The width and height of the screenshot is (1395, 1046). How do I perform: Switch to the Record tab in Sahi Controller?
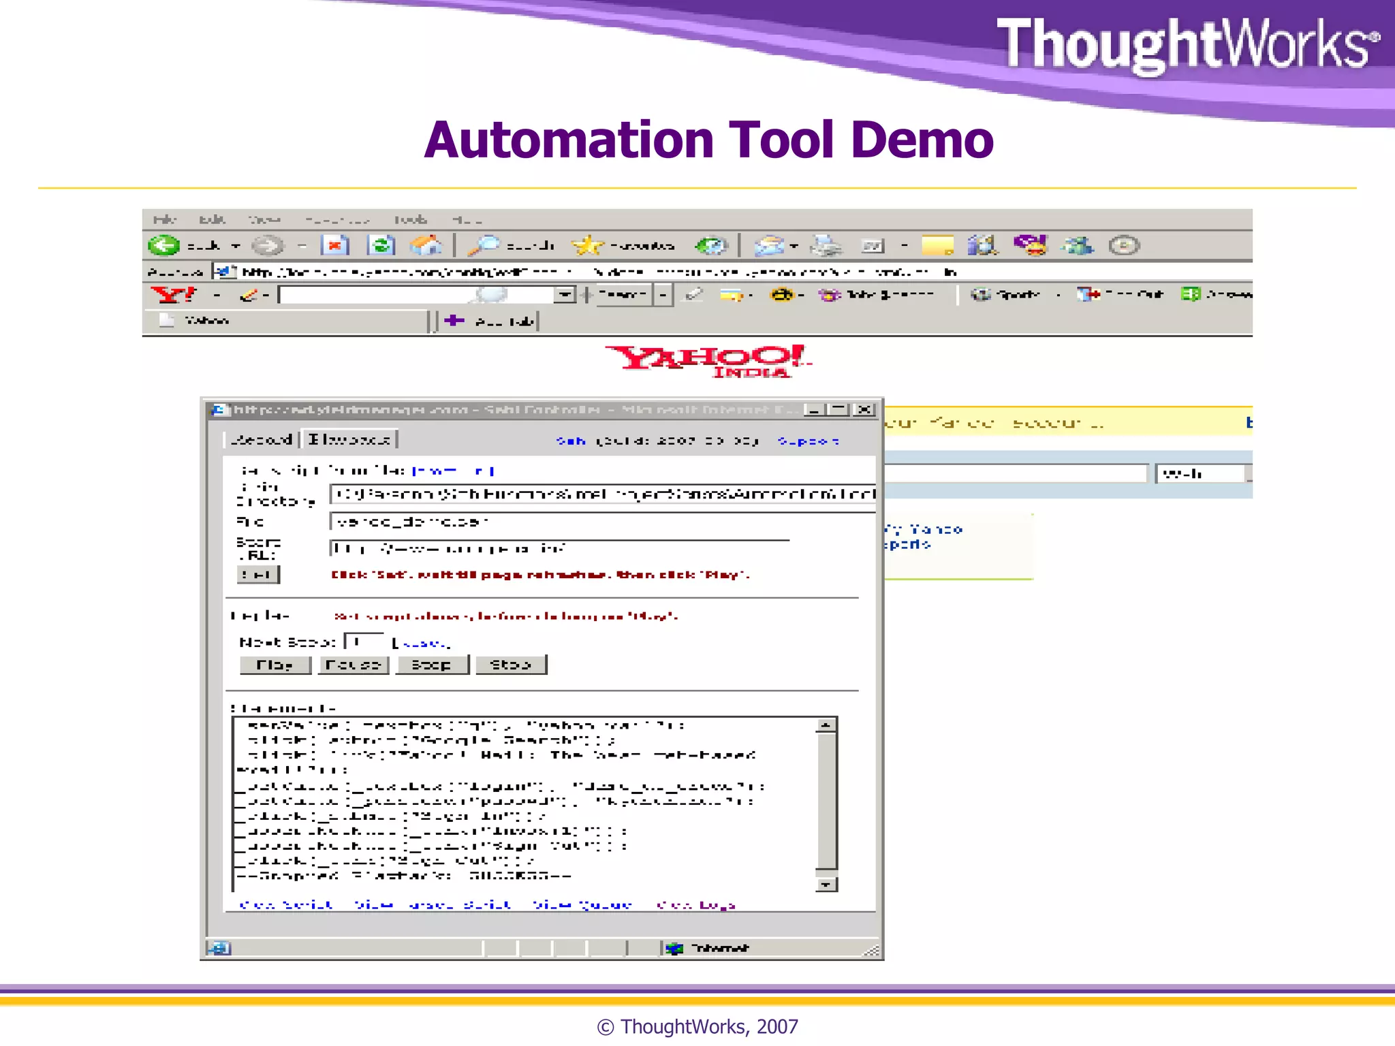261,440
